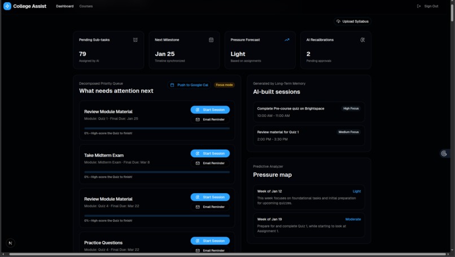The width and height of the screenshot is (455, 257).
Task: Click the What needs attention next heading
Action: pyautogui.click(x=116, y=91)
